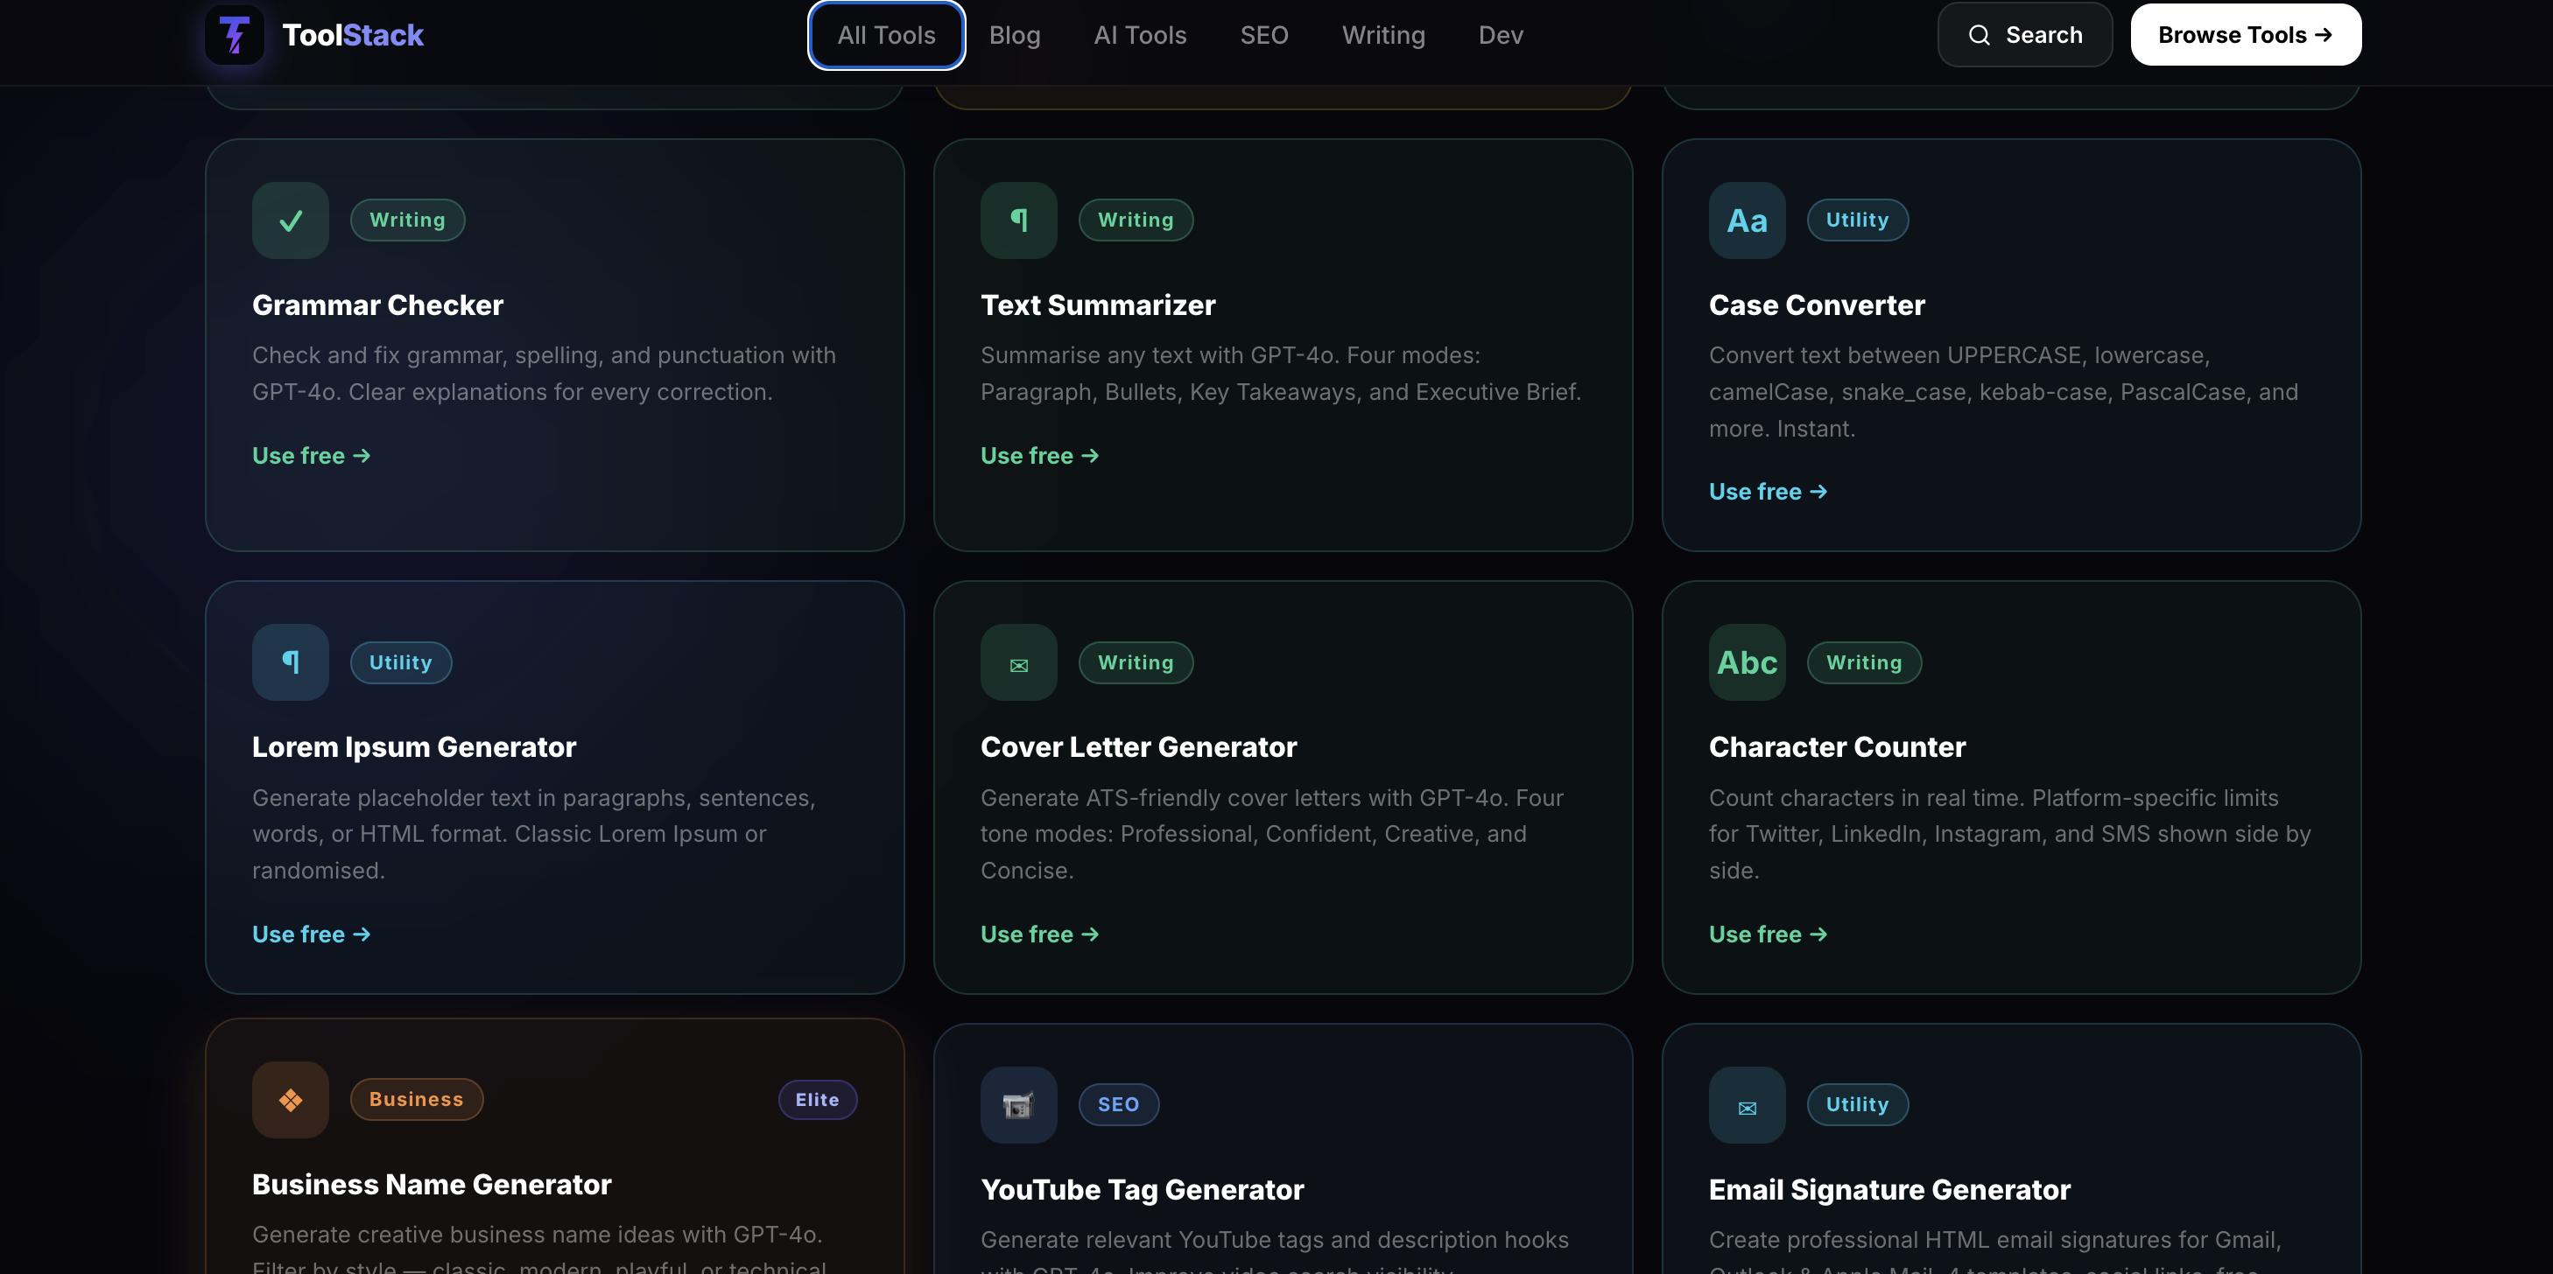
Task: Select the Case Converter 'Aa' icon
Action: coord(1747,220)
